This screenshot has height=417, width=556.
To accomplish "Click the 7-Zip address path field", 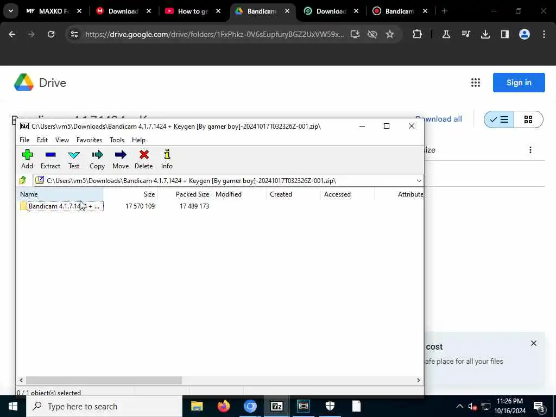I will [x=228, y=180].
